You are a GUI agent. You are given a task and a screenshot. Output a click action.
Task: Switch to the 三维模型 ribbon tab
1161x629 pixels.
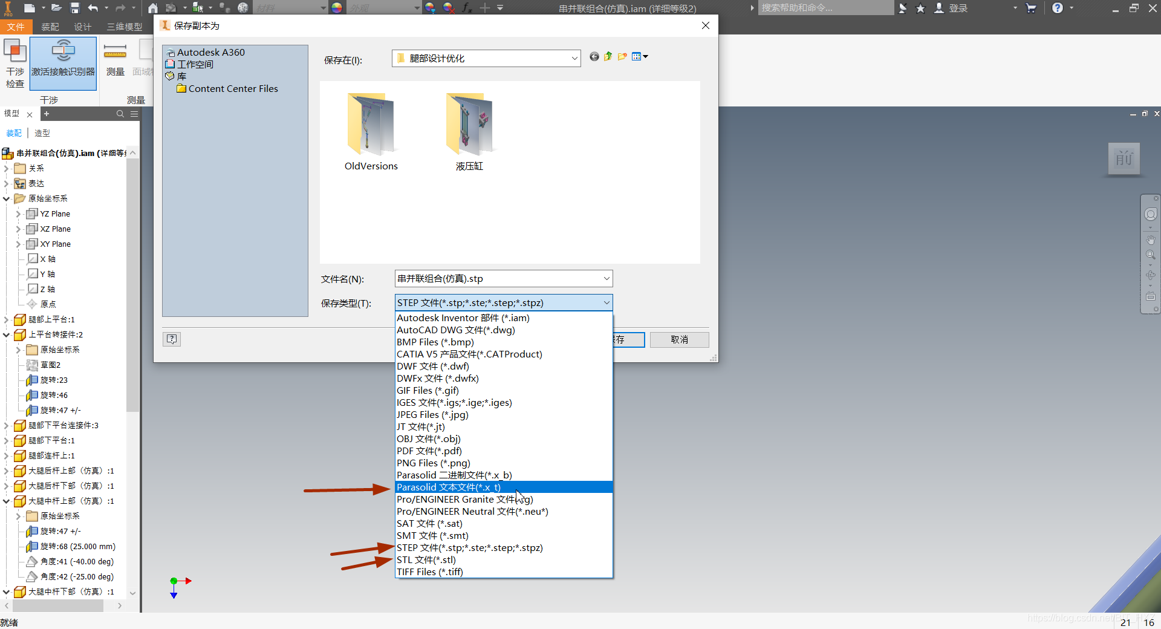tap(125, 27)
